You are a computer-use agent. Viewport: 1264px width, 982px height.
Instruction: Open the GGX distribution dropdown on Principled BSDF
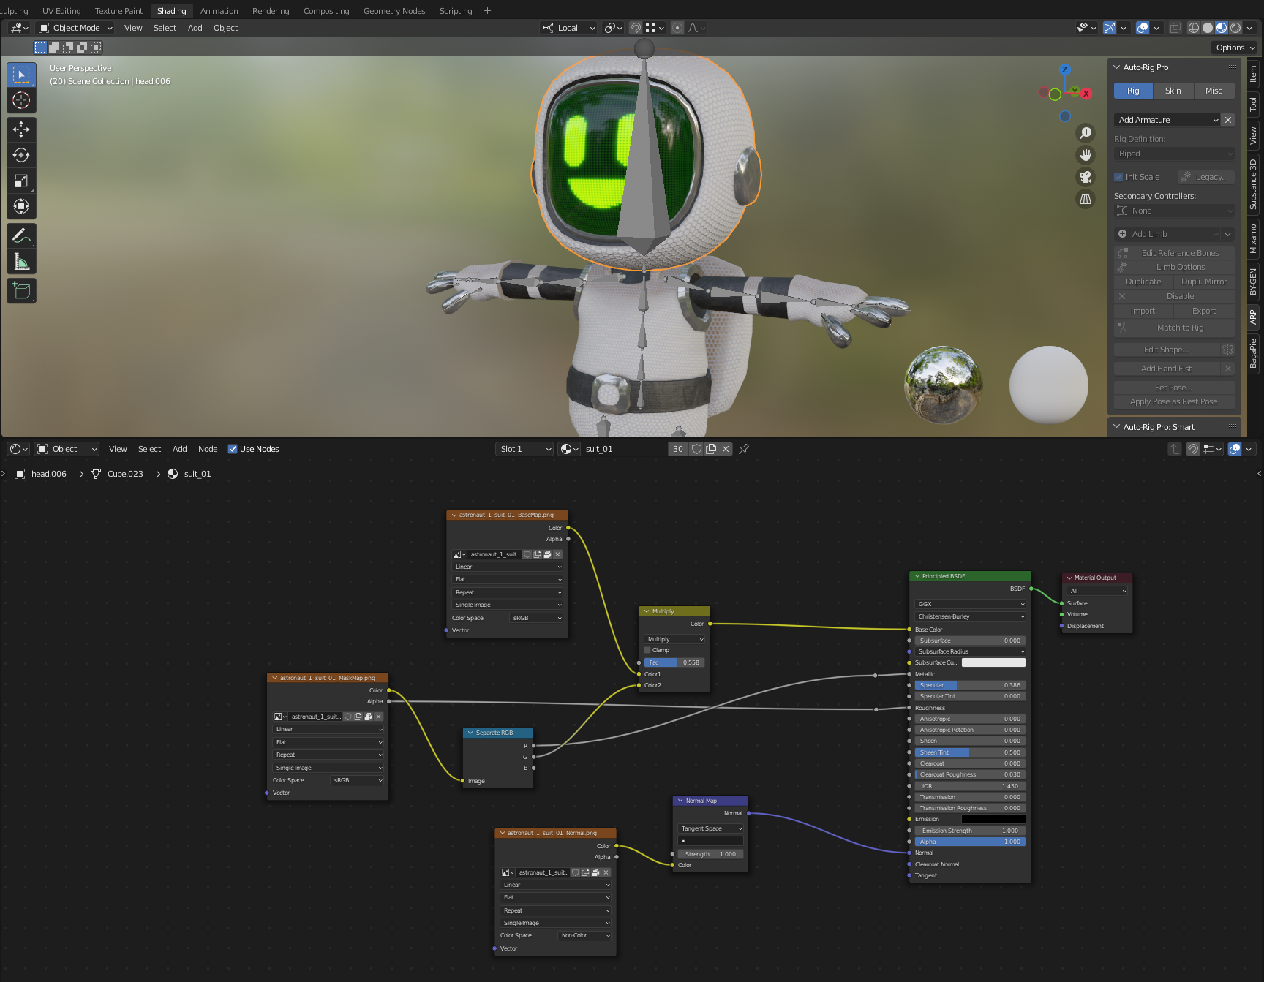[x=969, y=604]
